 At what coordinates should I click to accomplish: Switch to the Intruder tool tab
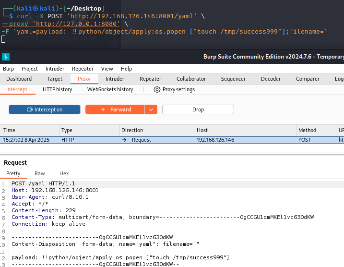coord(115,79)
